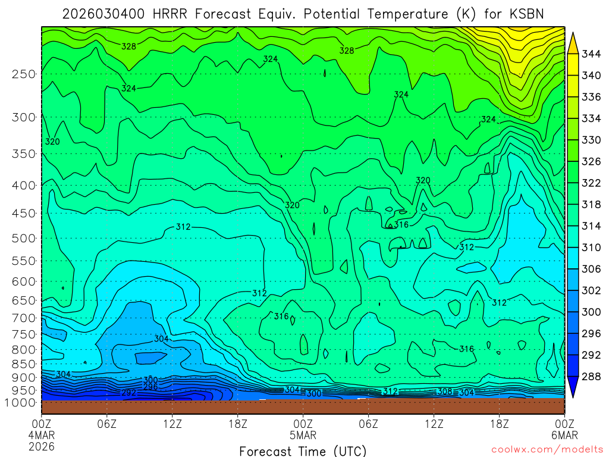Image resolution: width=609 pixels, height=457 pixels.
Task: Select the 500 pressure axis label
Action: point(24,238)
